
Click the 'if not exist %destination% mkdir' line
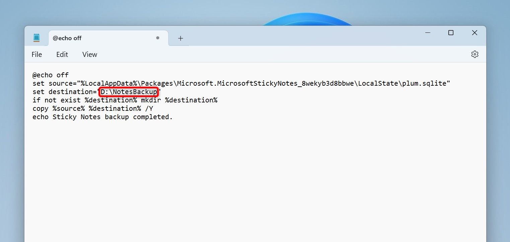click(x=125, y=100)
